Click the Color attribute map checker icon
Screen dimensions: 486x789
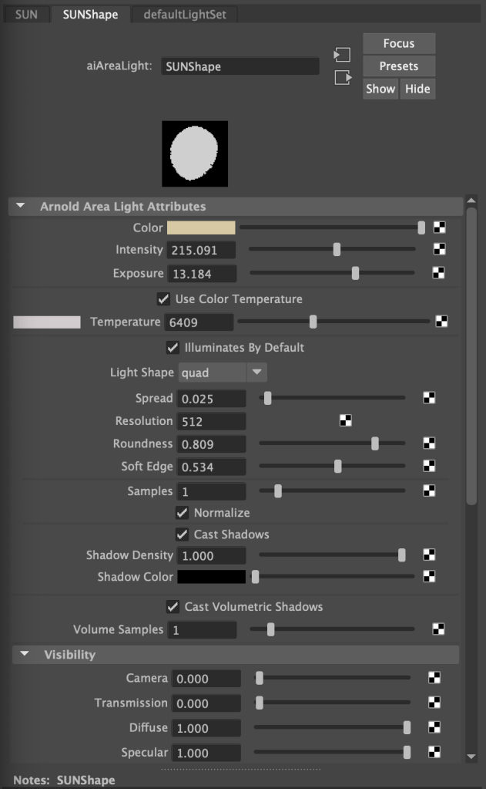pyautogui.click(x=440, y=228)
